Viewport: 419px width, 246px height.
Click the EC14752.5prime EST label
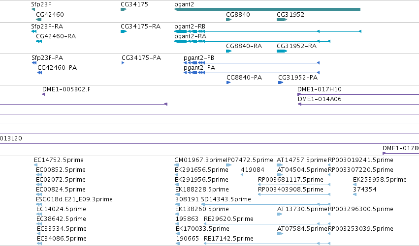[x=59, y=160]
